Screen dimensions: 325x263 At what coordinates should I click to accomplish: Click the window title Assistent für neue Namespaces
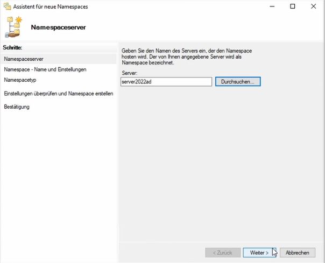pos(51,6)
